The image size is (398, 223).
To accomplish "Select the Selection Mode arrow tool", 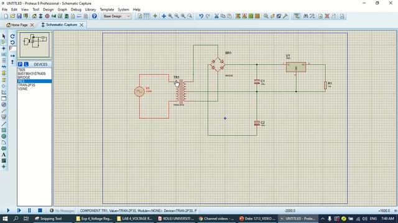I will pos(4,37).
